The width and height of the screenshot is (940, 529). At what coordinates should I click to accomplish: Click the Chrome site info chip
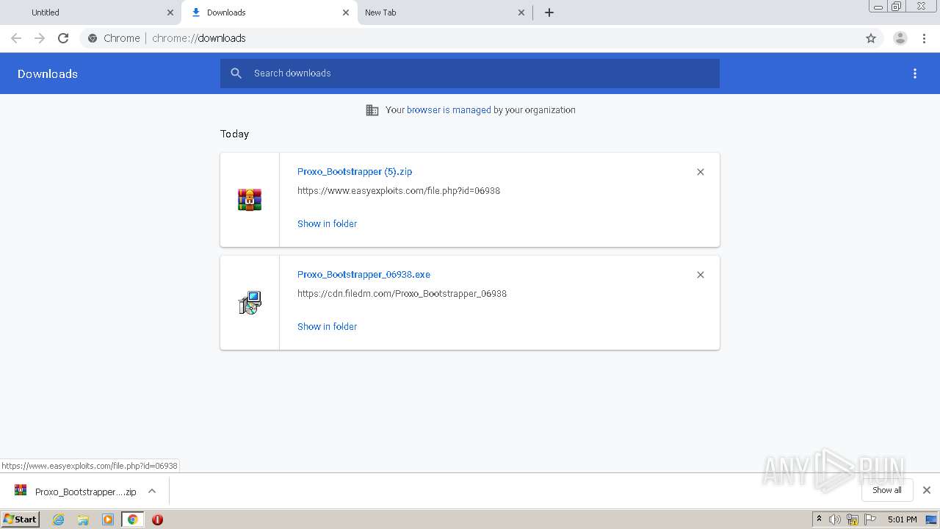(x=114, y=38)
